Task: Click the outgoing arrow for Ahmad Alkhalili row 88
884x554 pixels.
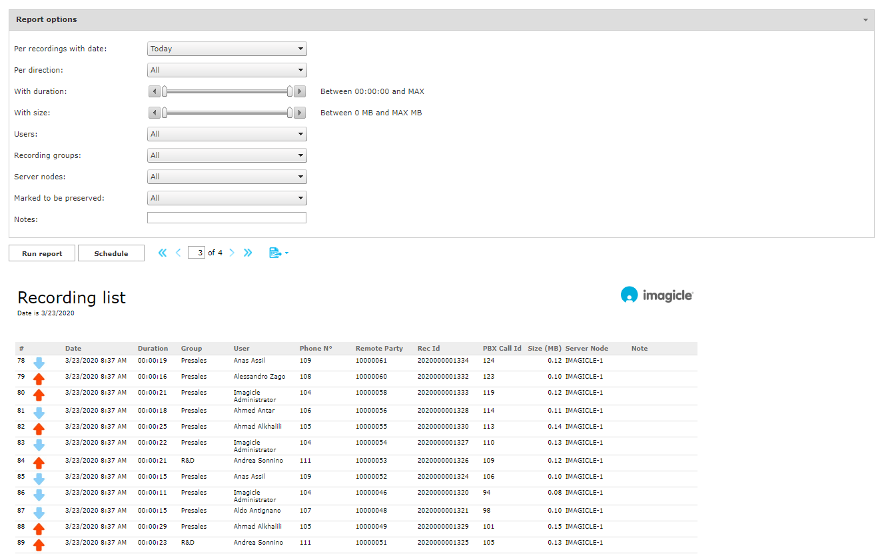Action: pyautogui.click(x=39, y=529)
